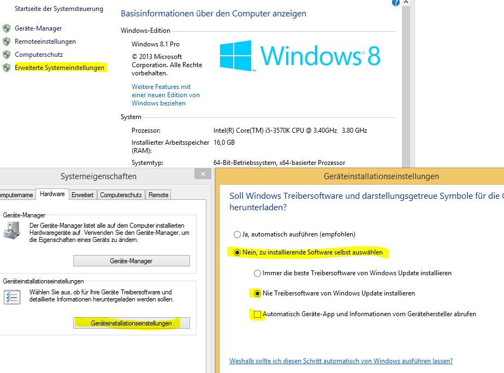Toggle 'Automatisch Geräte-App und Informationen' checkbox
This screenshot has width=504, height=373.
click(257, 314)
